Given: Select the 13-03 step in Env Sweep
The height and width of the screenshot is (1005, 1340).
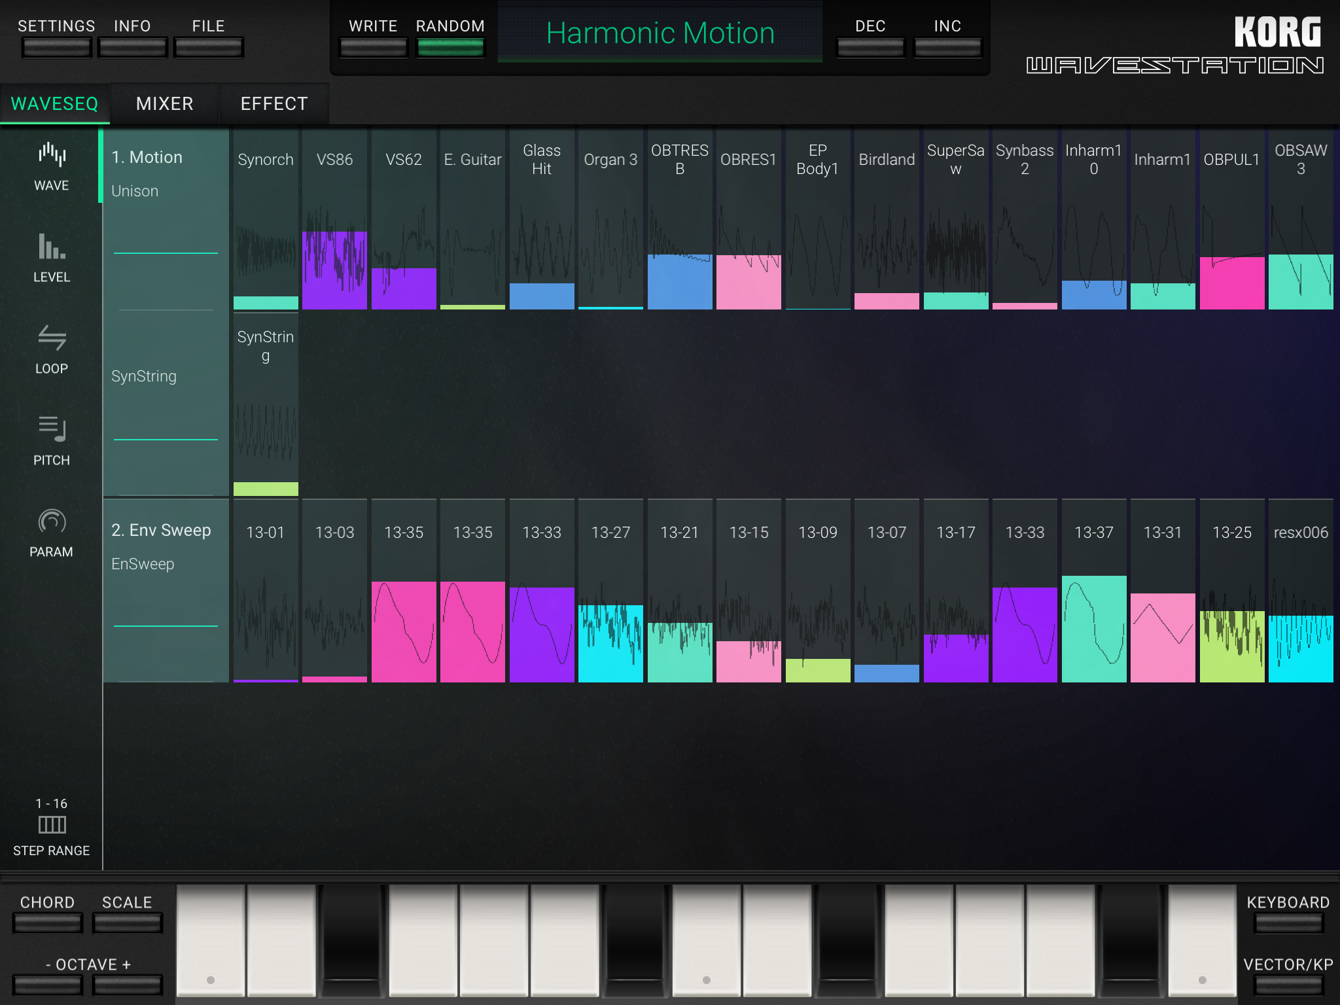Looking at the screenshot, I should point(334,591).
